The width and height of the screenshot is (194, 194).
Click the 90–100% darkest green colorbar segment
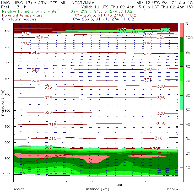pos(182,45)
